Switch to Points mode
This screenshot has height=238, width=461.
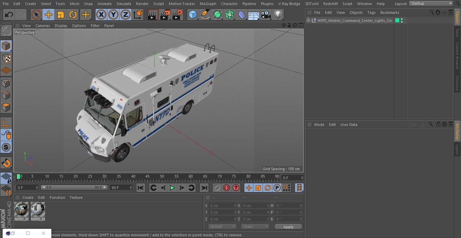pyautogui.click(x=6, y=83)
